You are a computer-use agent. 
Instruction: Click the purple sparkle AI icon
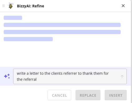(7, 76)
